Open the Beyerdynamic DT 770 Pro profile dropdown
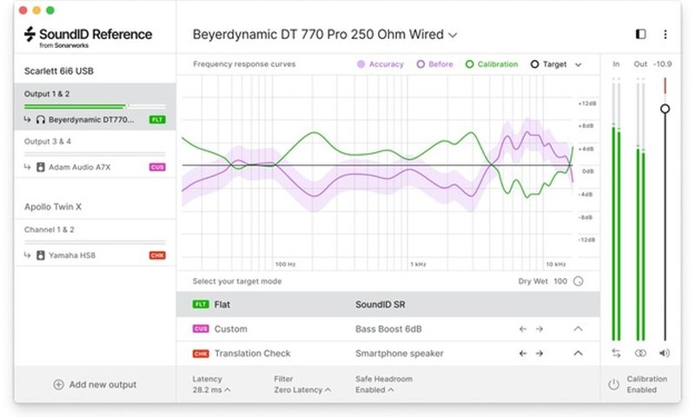 coord(323,35)
